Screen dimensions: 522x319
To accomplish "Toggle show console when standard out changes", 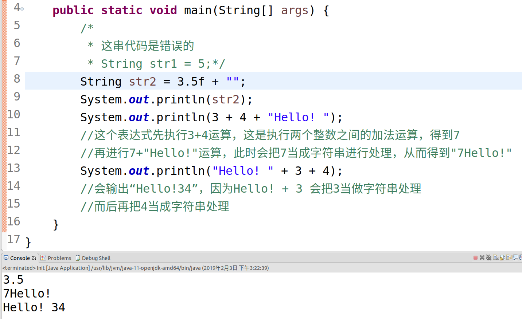I will click(515, 257).
